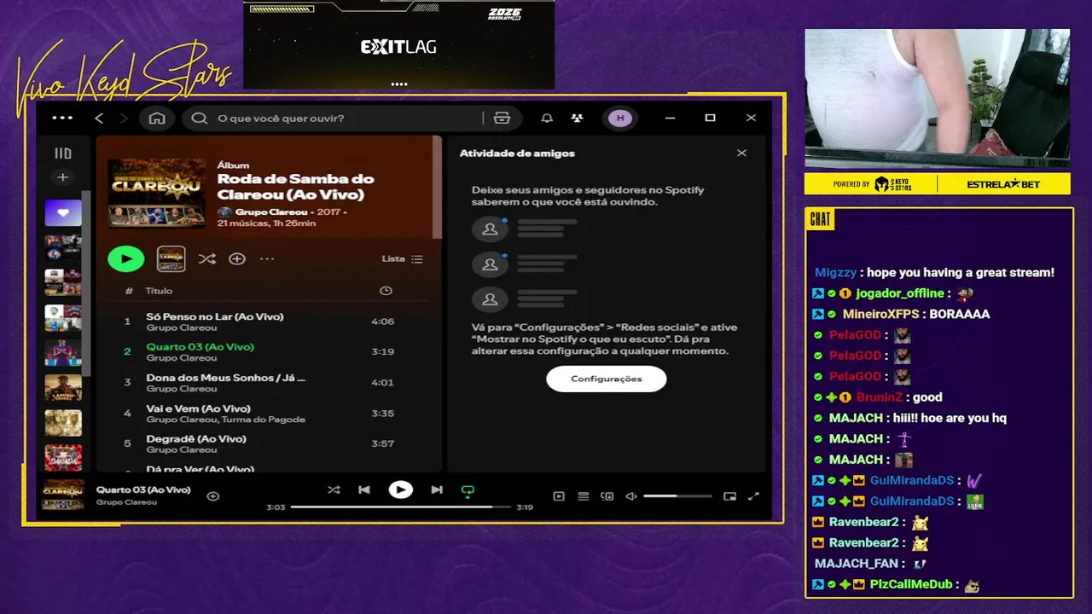Screen dimensions: 1092x614
Task: Go forward with the right arrow
Action: (124, 118)
